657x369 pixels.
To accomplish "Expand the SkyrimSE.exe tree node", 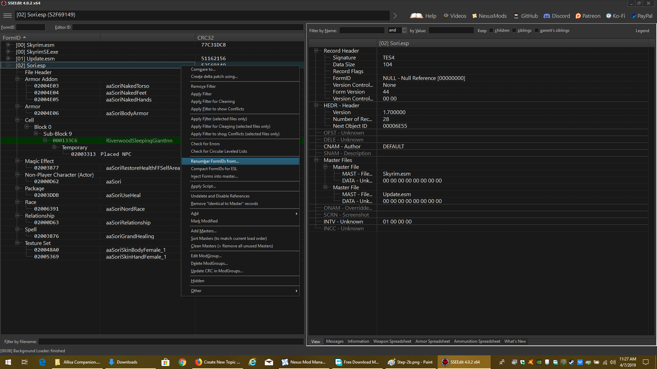I will coord(8,52).
